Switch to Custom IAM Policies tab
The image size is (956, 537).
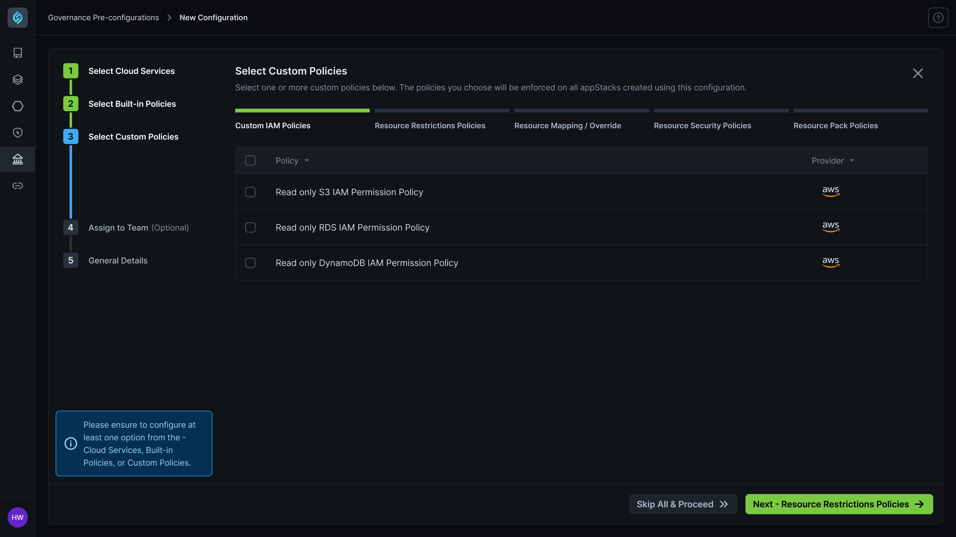tap(273, 125)
